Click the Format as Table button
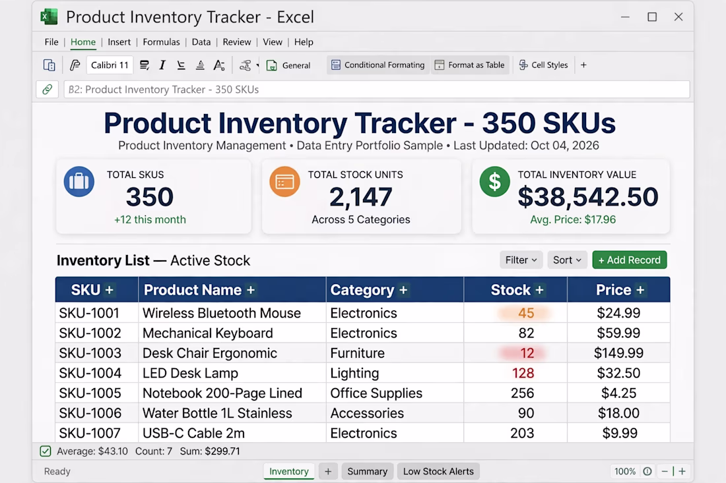The height and width of the screenshot is (483, 726). [470, 65]
